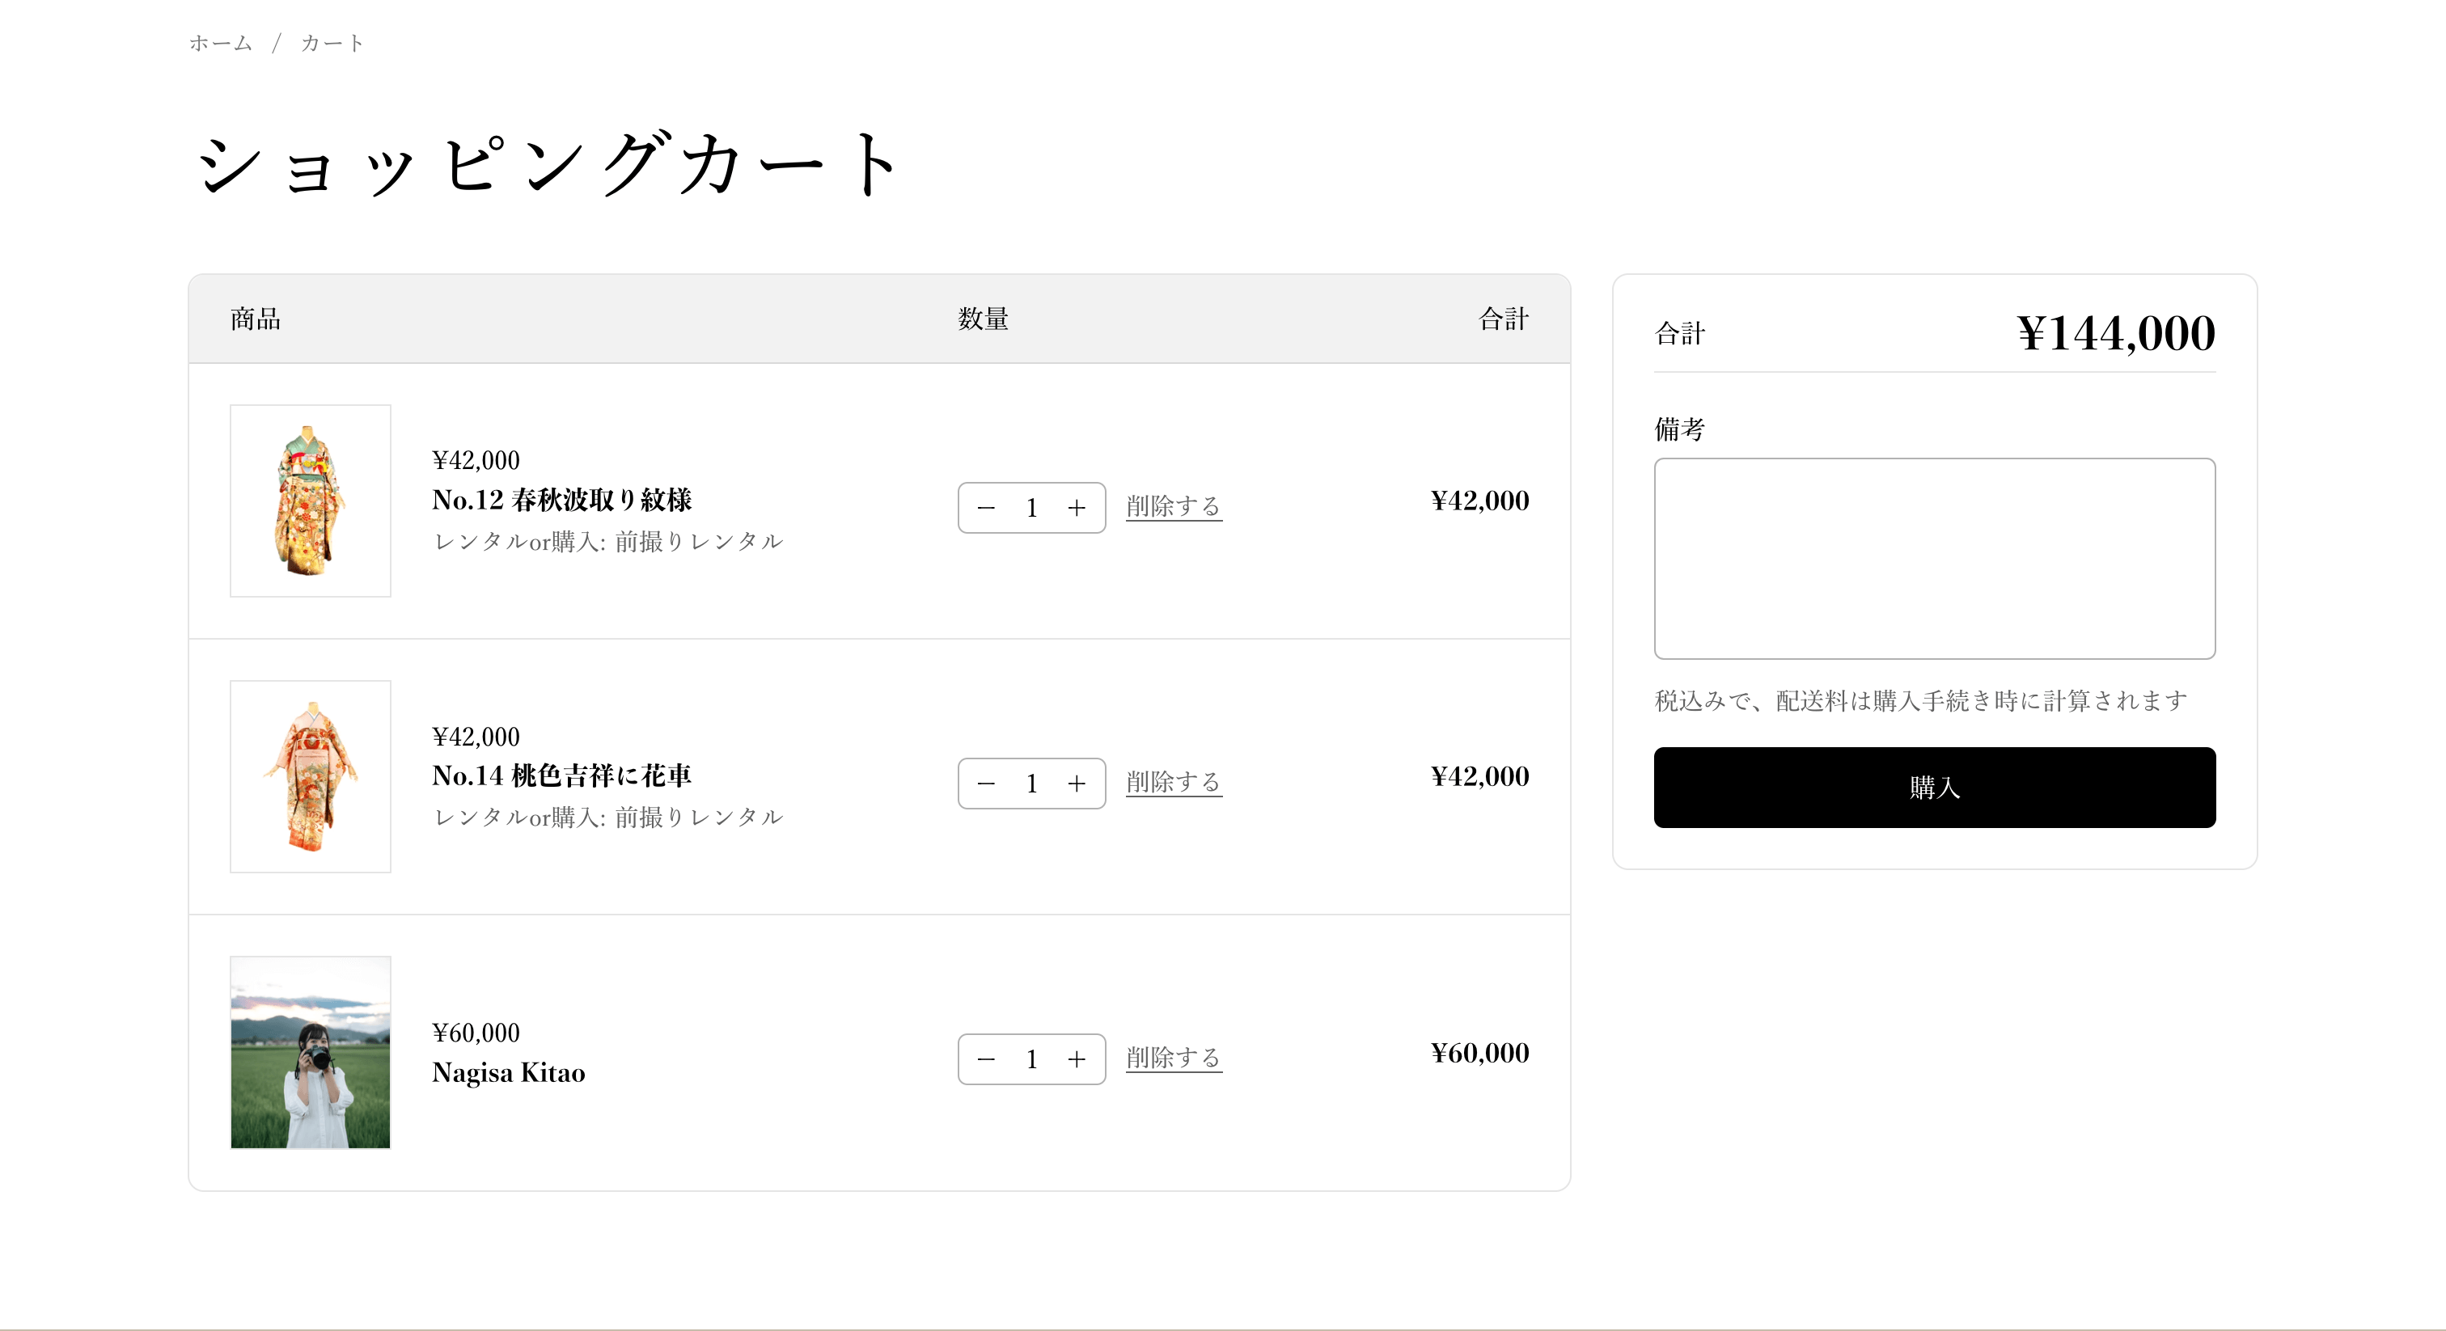Decrease quantity of No.12 春秋波取り紋様
Image resolution: width=2446 pixels, height=1331 pixels.
986,508
